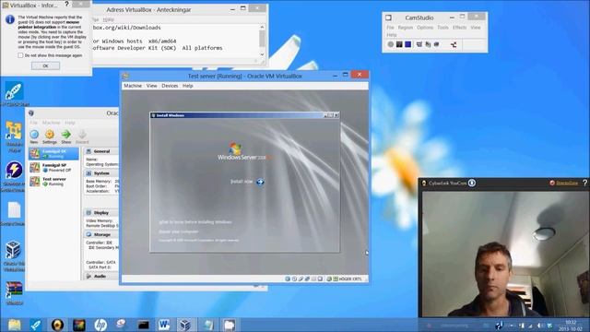Open File Explorer from taskbar
Viewport: 590px width, 332px height.
15,325
